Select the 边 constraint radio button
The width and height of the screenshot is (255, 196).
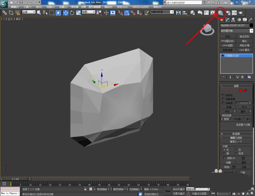coord(236,150)
